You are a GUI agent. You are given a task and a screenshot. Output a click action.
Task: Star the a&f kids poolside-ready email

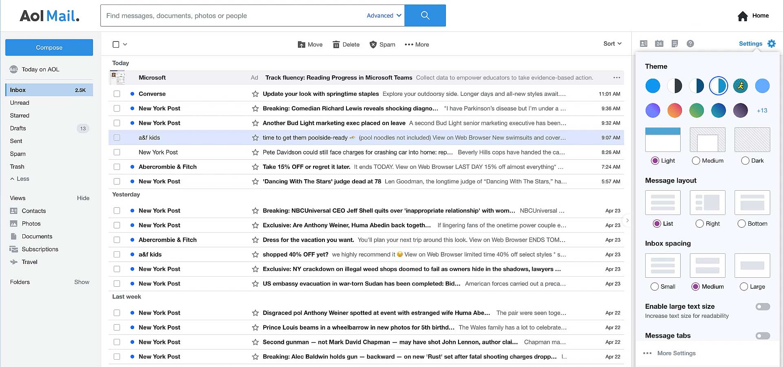click(x=255, y=138)
